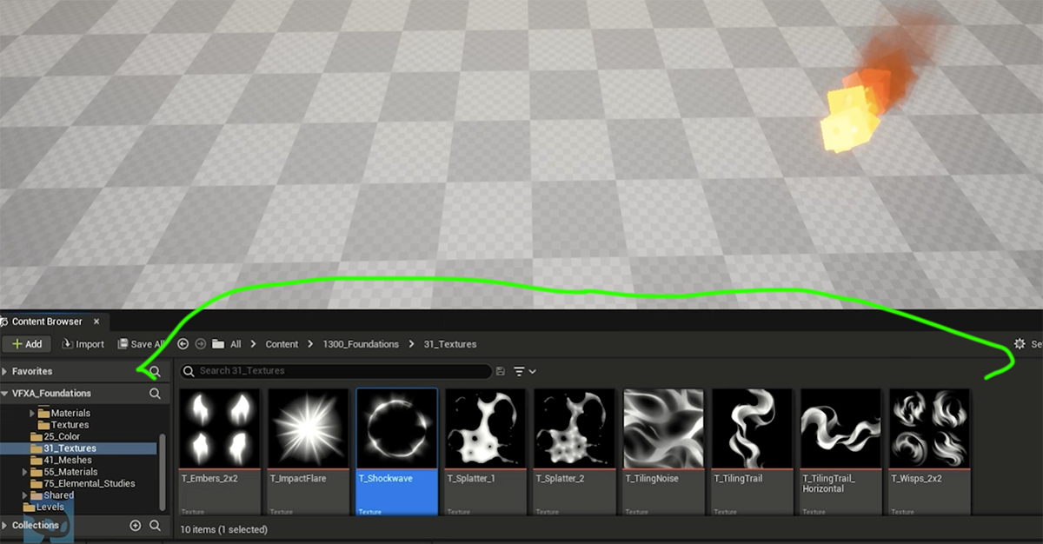Expand the Collections section

(4, 526)
